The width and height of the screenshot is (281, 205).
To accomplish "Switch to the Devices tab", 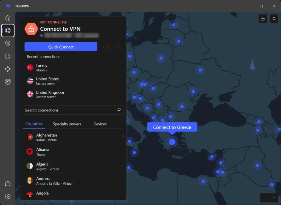I will (x=100, y=124).
